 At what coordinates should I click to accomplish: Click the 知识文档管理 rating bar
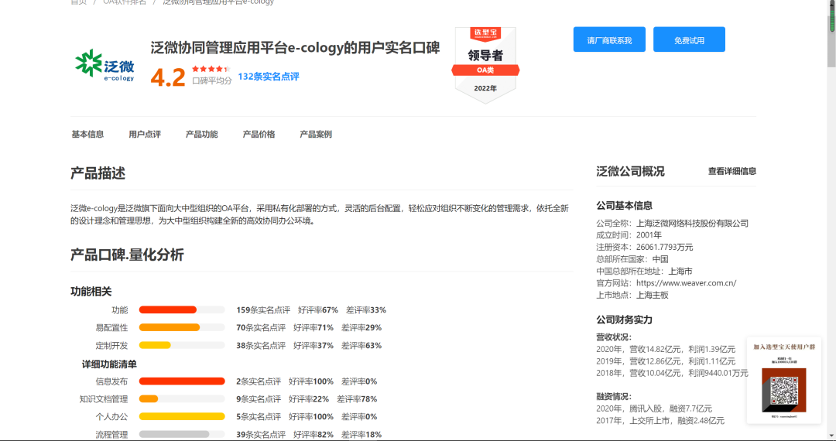[x=182, y=399]
